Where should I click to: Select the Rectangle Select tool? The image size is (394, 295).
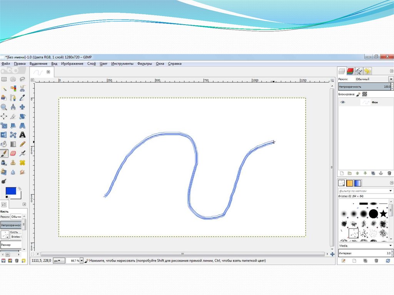click(4, 79)
